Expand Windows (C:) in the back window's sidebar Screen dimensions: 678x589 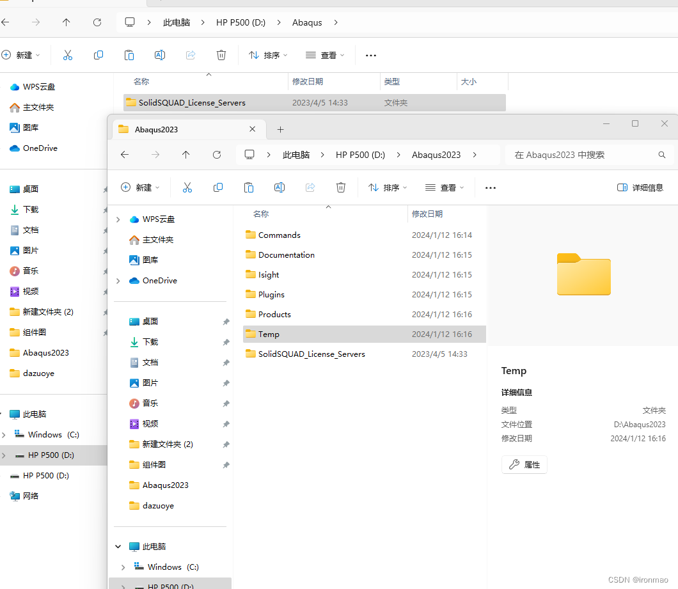click(4, 435)
